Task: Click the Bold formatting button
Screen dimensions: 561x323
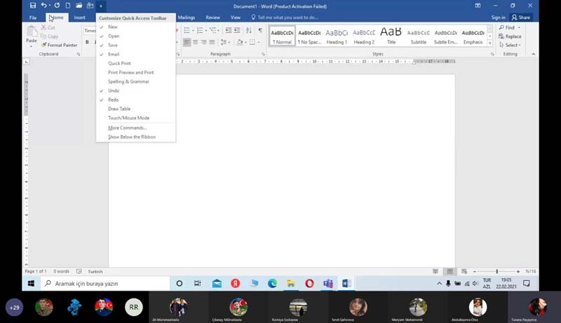Action: (88, 42)
